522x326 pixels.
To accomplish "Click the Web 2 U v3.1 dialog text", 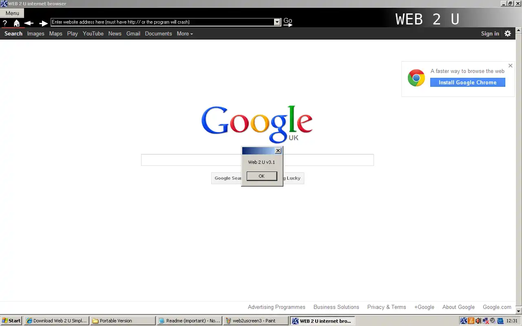I will (261, 162).
